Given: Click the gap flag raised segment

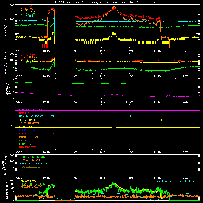Looking at the screenshot, I should click(65, 113).
